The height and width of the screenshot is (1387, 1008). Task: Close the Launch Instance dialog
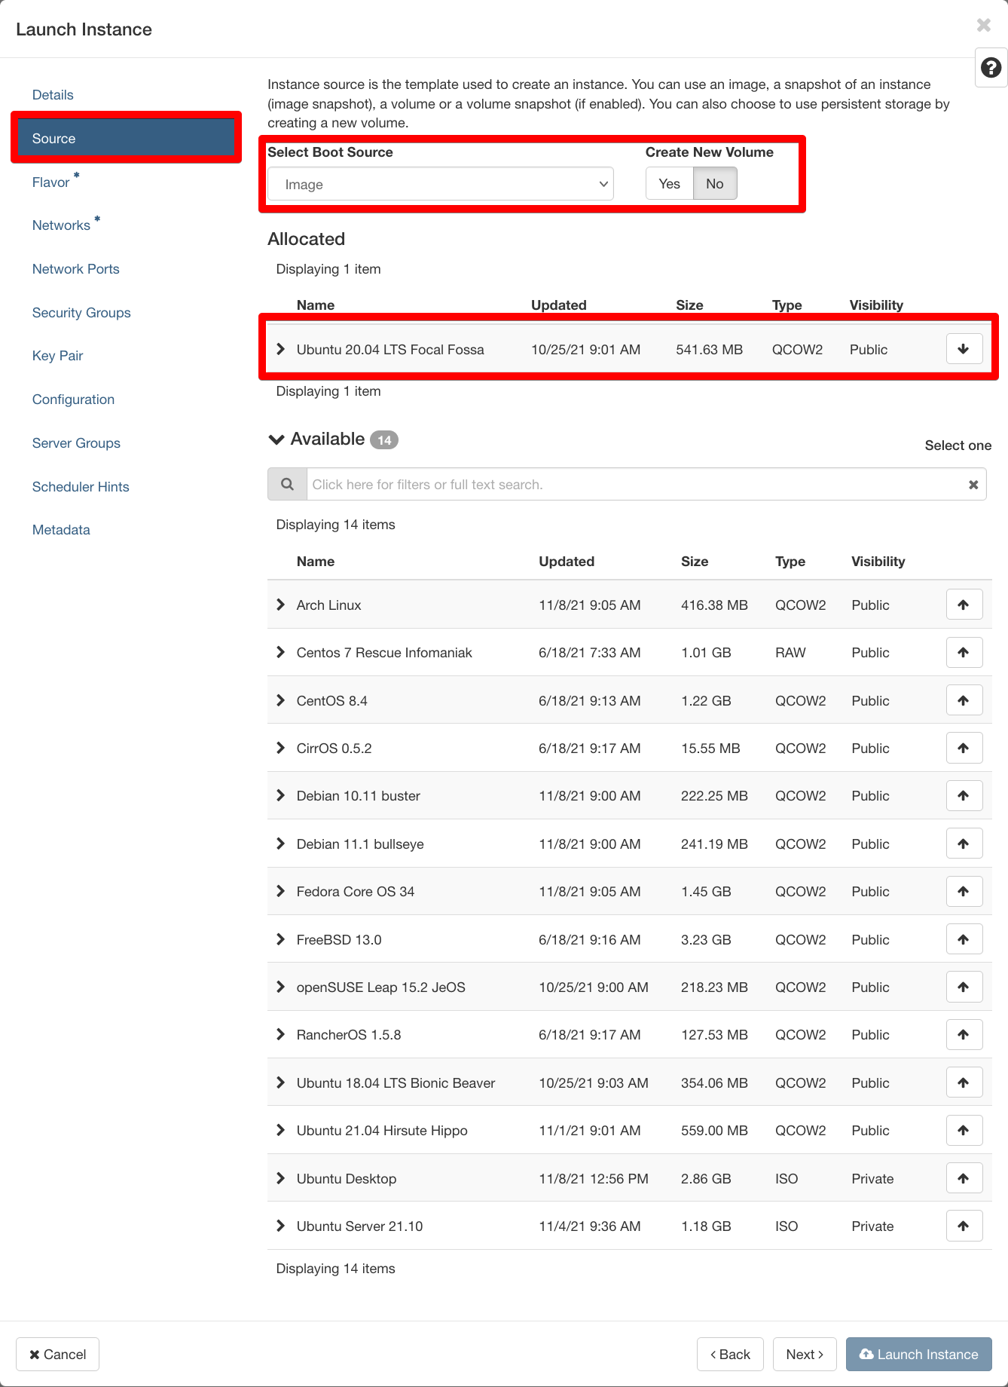tap(984, 25)
